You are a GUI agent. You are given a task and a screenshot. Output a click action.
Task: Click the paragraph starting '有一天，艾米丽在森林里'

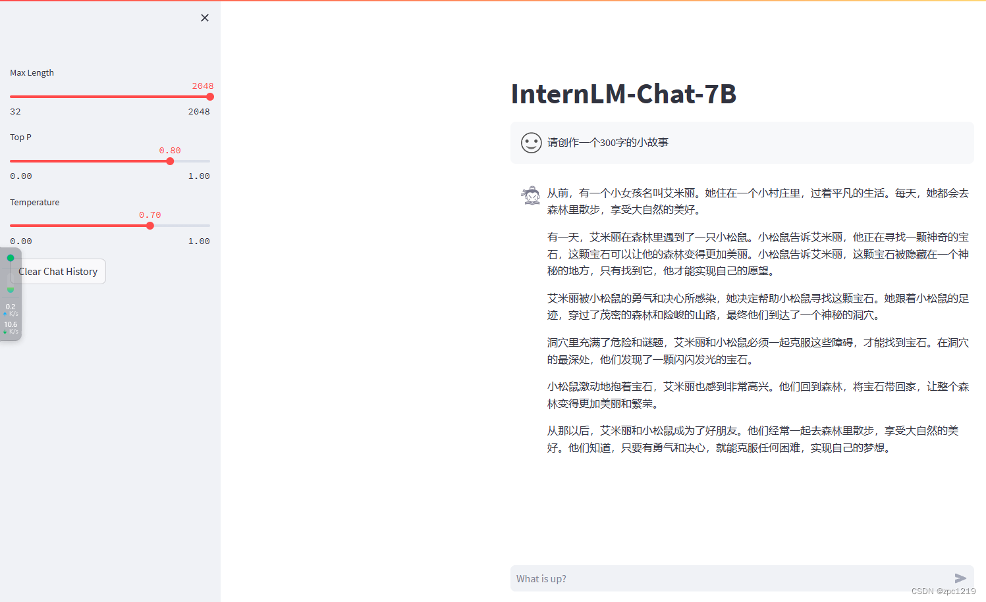758,254
